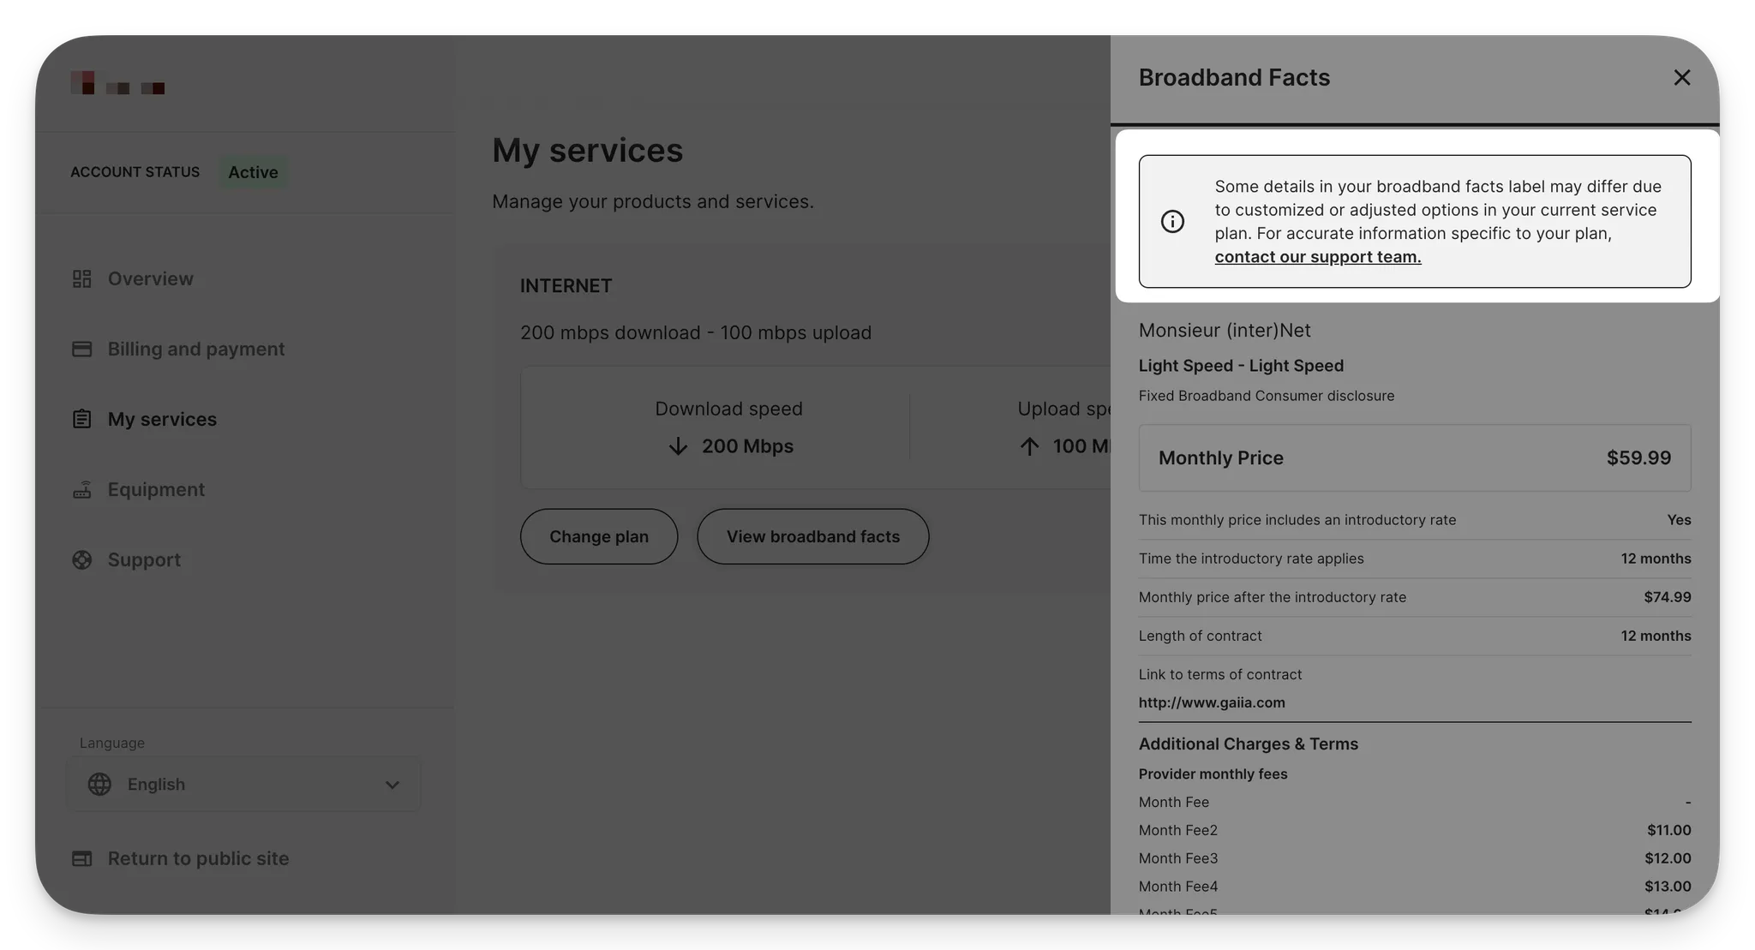
Task: Open the http://www.gaiia.com terms link
Action: 1212,702
